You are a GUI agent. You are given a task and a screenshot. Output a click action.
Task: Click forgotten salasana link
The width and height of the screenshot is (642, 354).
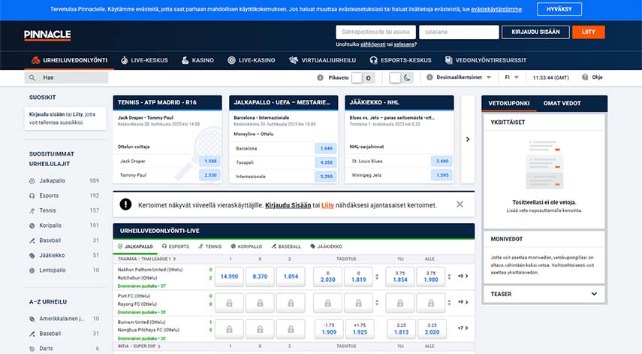tap(404, 44)
